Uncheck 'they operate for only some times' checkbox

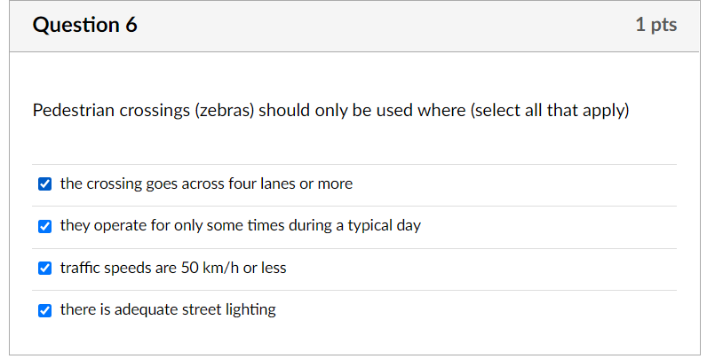[45, 226]
